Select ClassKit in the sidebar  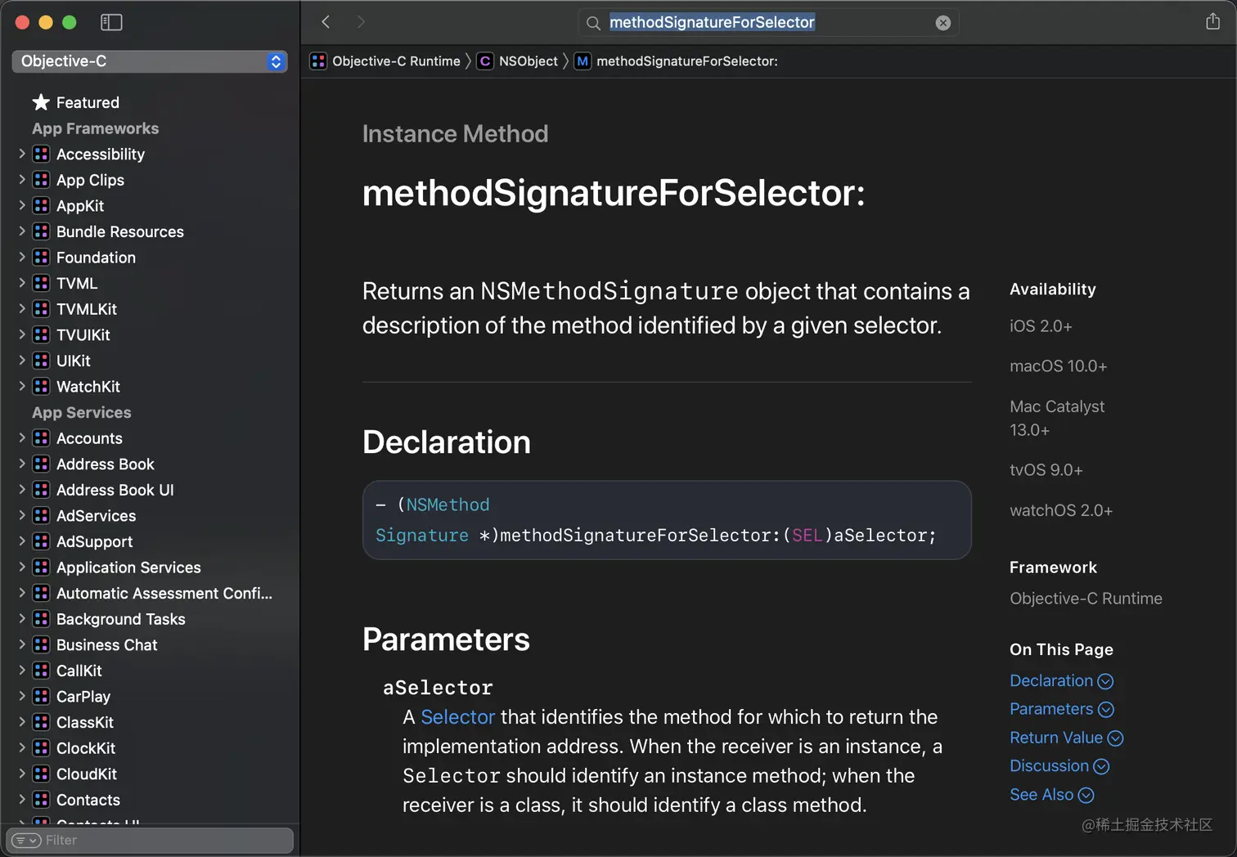point(85,722)
